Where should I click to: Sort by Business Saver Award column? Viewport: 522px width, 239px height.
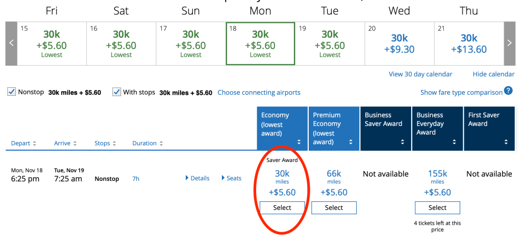(385, 128)
